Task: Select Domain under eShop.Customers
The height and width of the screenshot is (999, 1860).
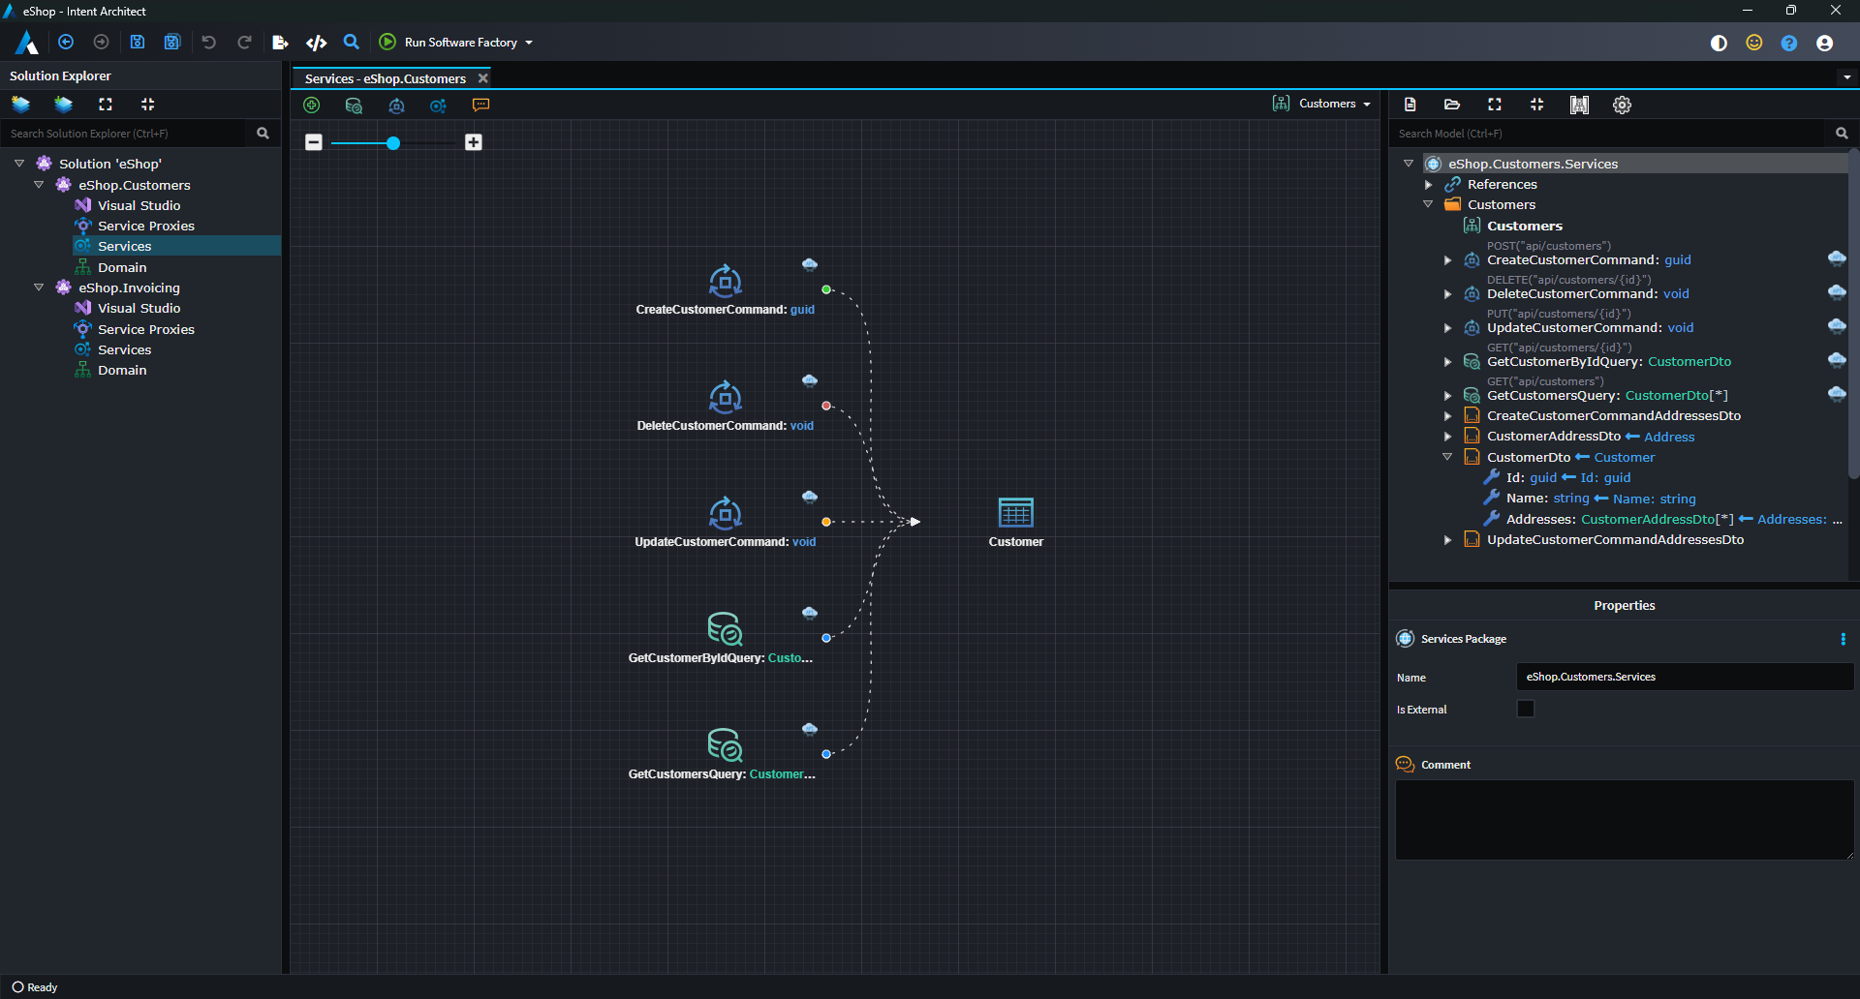Action: tap(122, 267)
